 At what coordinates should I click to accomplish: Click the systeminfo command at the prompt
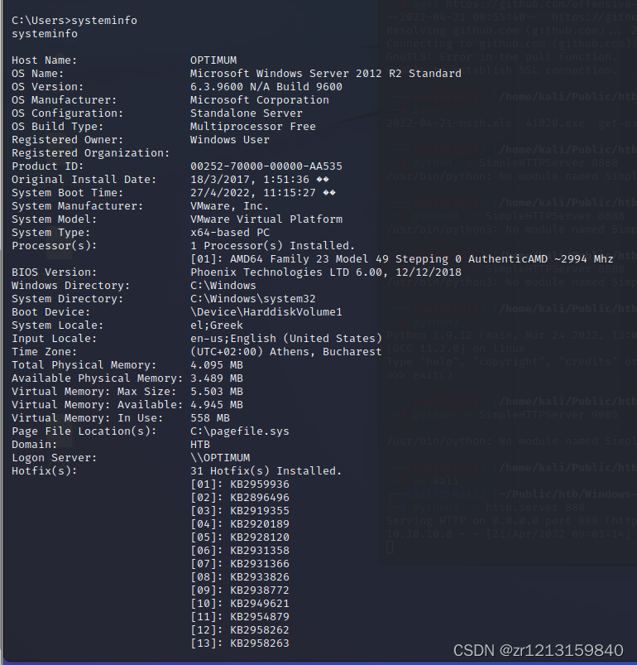click(104, 21)
